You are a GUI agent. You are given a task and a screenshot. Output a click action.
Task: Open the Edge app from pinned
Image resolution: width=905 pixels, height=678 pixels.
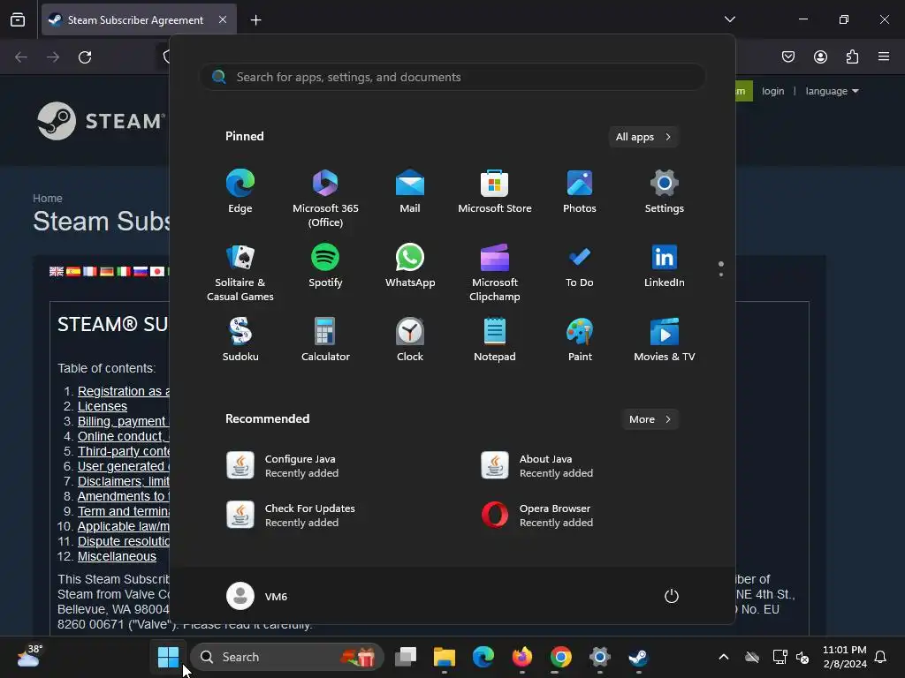(x=240, y=192)
